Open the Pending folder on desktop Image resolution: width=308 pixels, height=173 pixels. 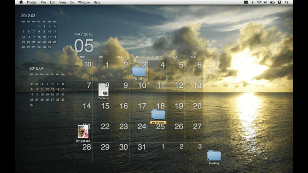coord(214,156)
